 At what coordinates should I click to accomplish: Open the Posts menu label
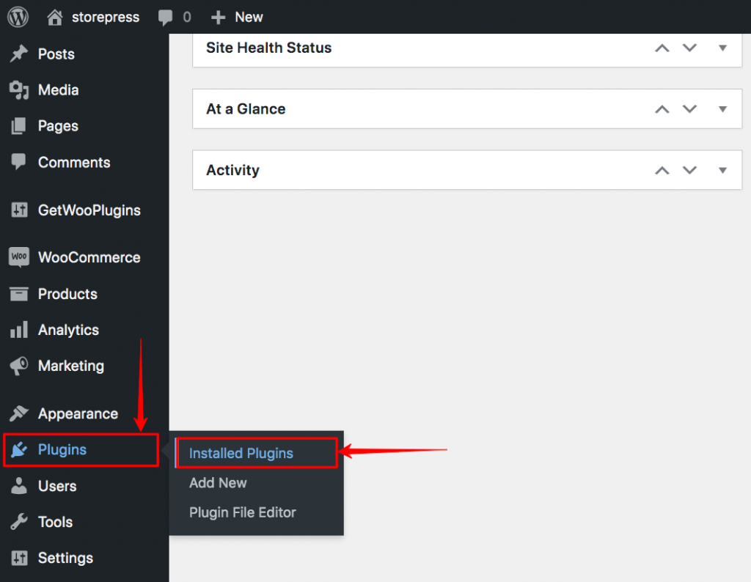(56, 54)
